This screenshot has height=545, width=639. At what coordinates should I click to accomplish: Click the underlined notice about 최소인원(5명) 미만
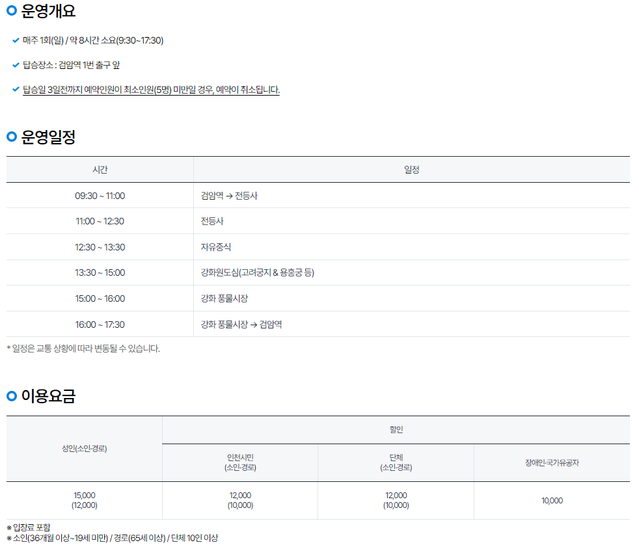coord(151,90)
